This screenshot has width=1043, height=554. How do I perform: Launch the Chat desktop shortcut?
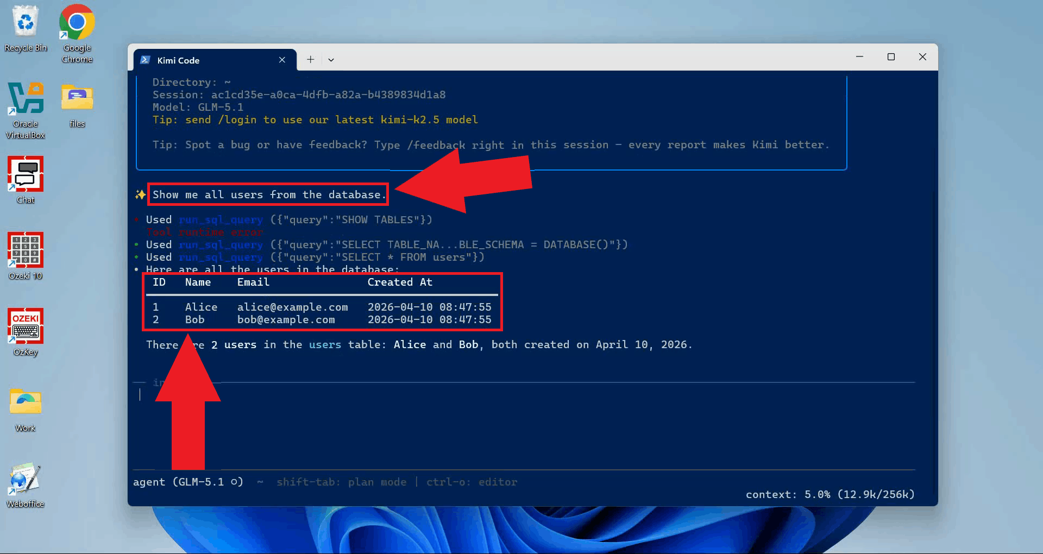26,180
